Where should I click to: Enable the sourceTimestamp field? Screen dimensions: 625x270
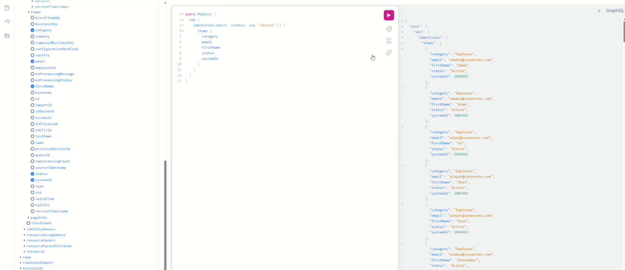[32, 168]
